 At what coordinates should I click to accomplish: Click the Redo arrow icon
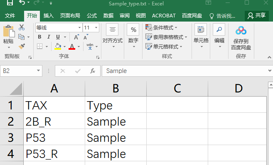click(37, 2)
